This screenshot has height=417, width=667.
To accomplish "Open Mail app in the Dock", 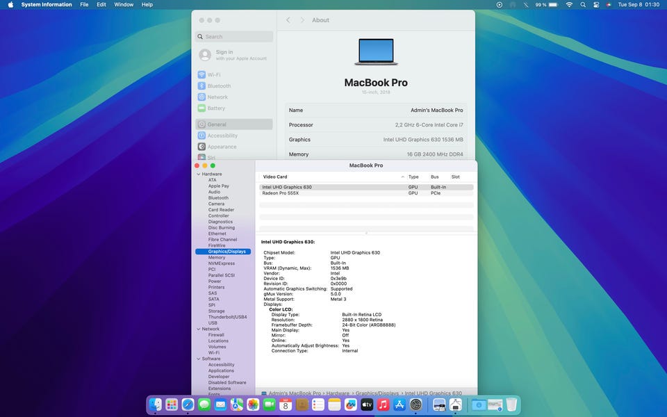I will click(220, 404).
